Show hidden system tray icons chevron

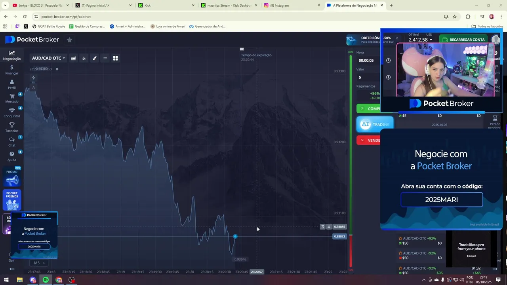click(424, 280)
